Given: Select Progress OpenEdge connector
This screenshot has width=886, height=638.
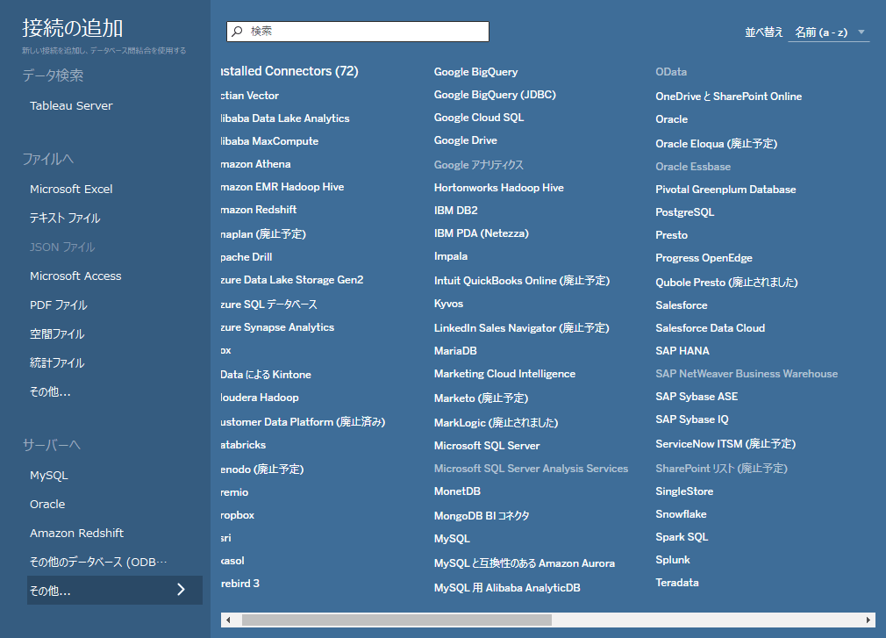Looking at the screenshot, I should tap(704, 258).
